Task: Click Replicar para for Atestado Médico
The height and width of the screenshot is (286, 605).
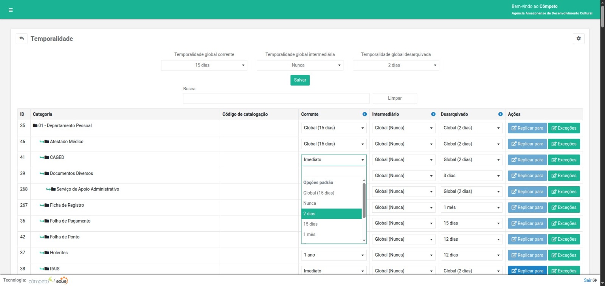Action: click(527, 144)
